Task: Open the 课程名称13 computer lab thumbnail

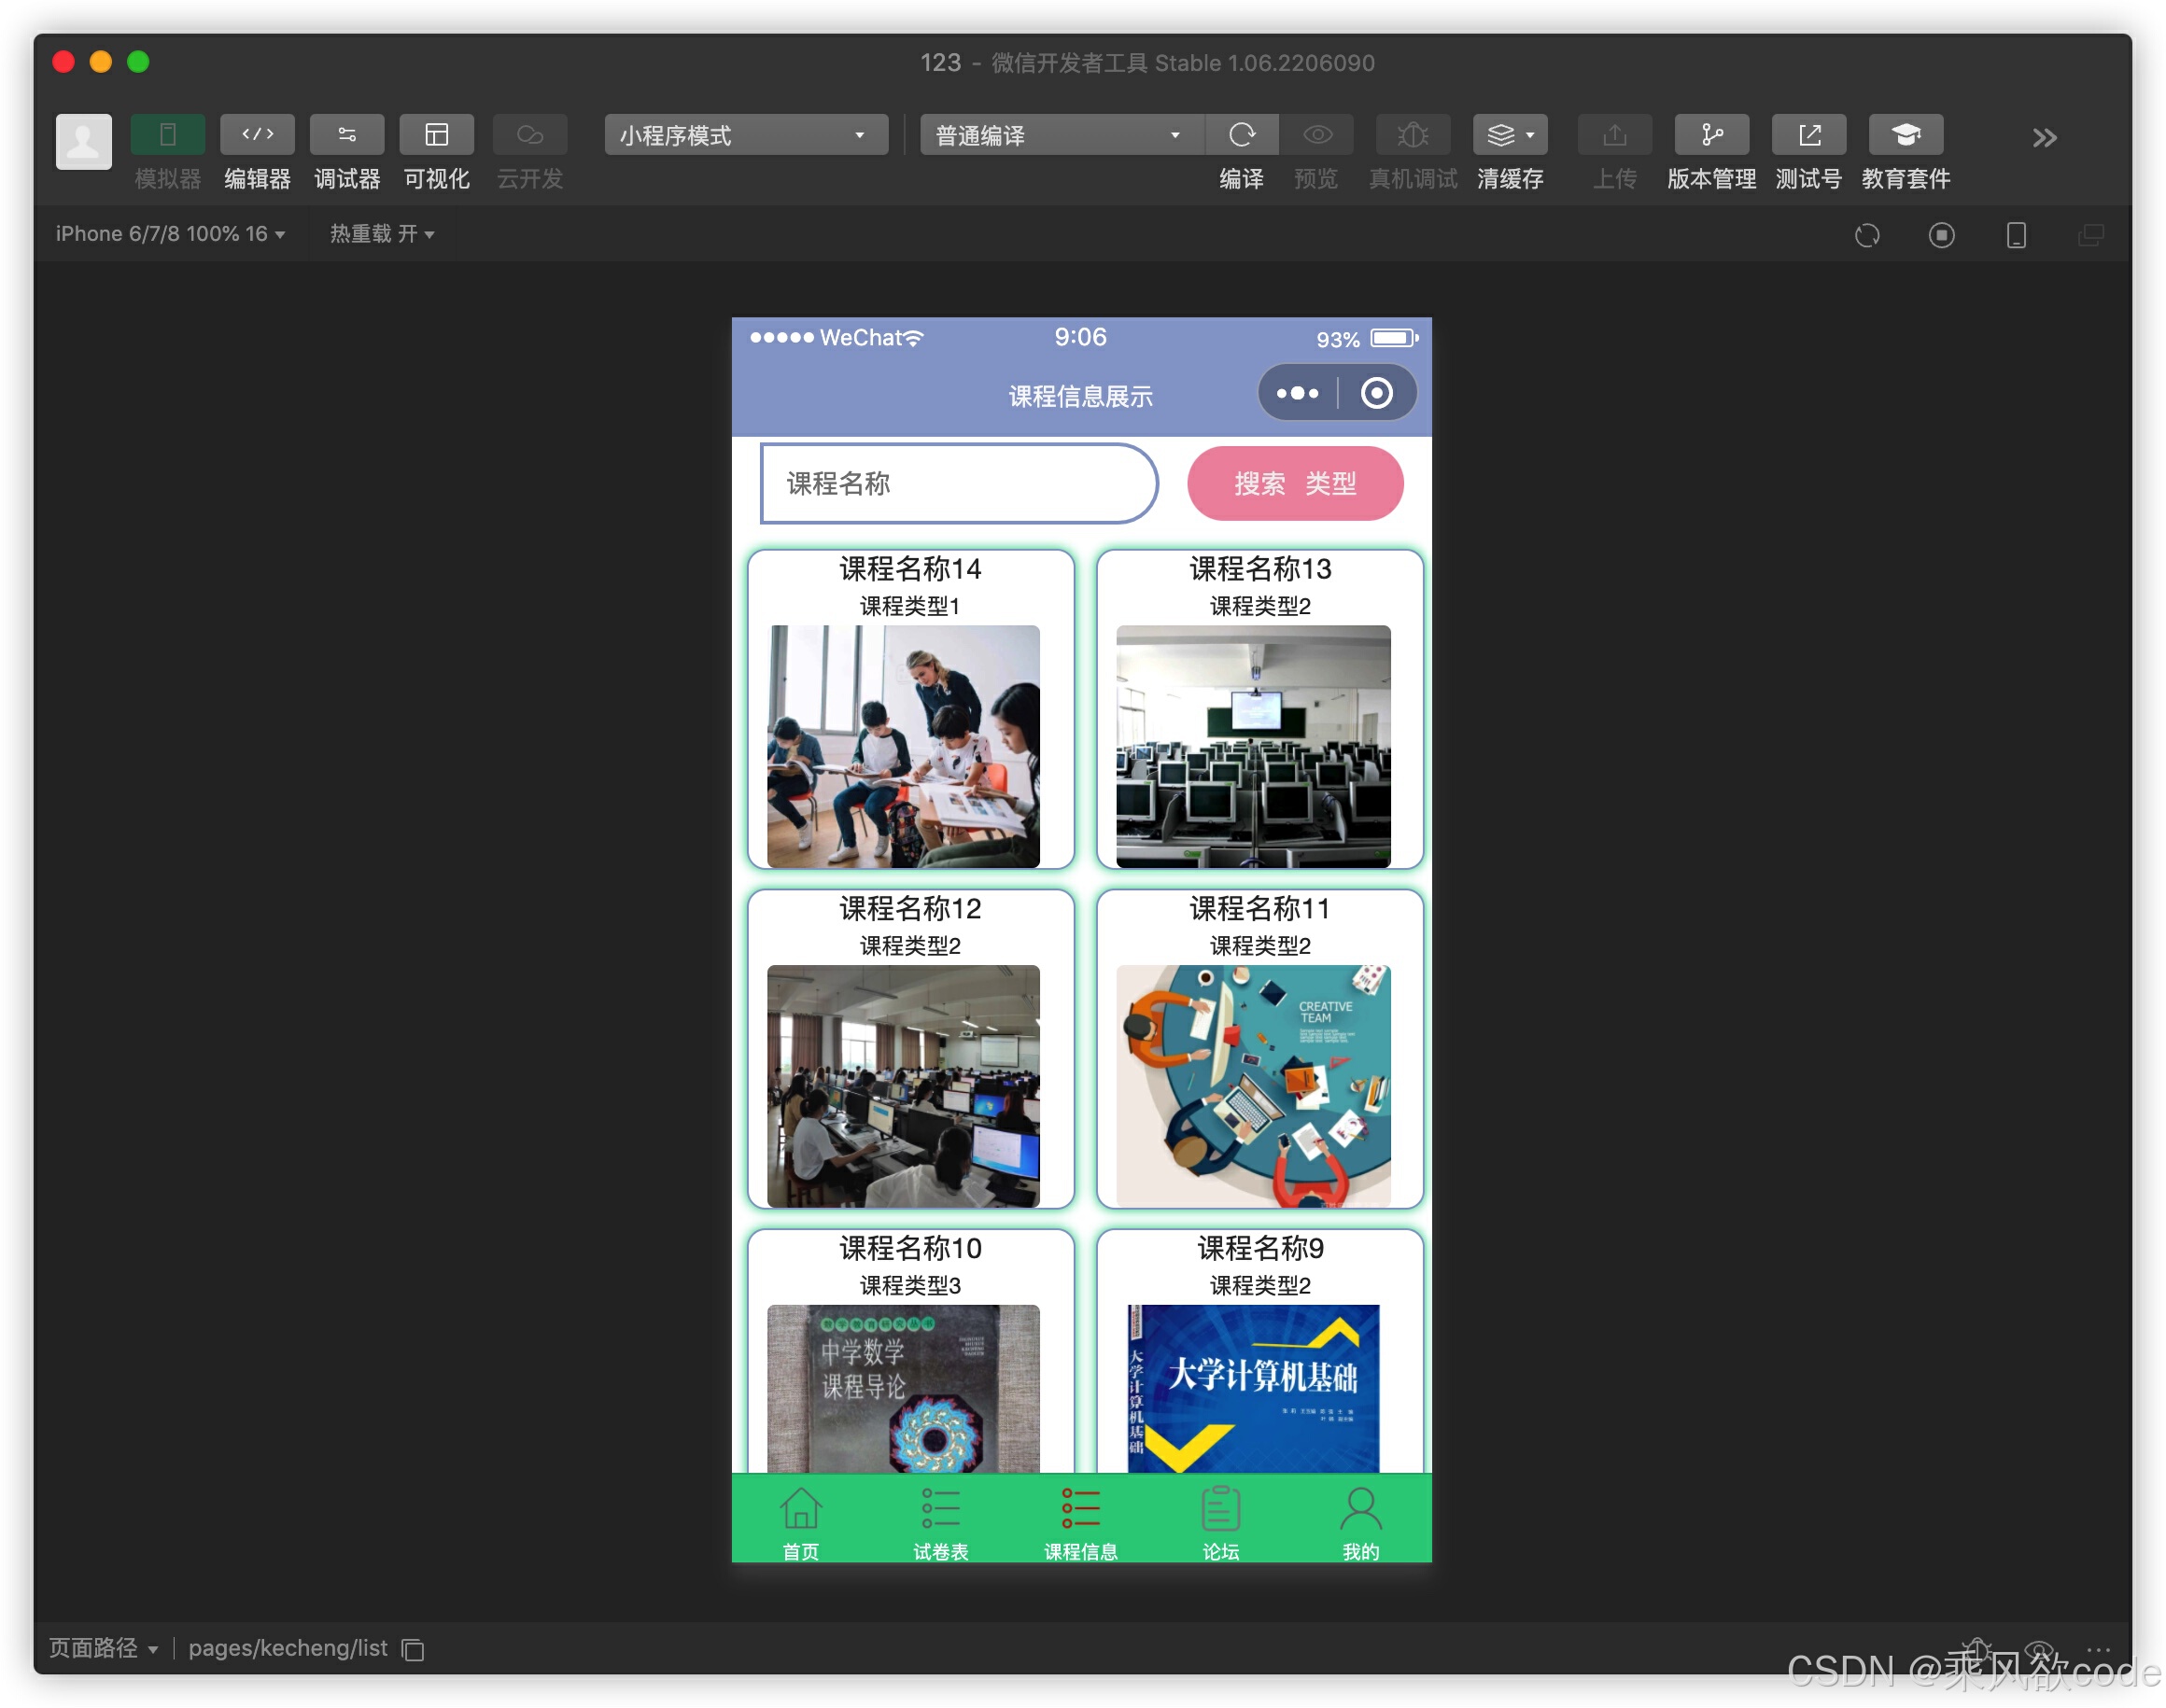Action: click(x=1253, y=746)
